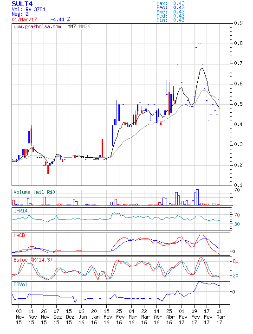This screenshot has width=253, height=334.
Task: Click the MACD indicator label
Action: point(19,235)
